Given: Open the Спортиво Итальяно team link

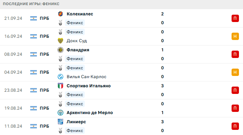Looking at the screenshot, I should 88,86.
